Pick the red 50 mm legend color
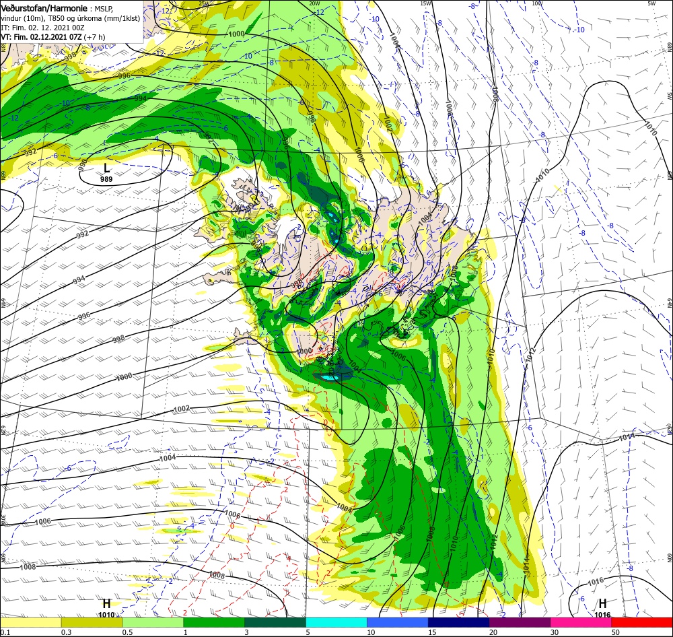Viewport: 673px width, 637px height. pos(642,622)
